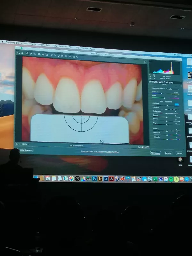The image size is (192, 256).
Task: Click the Exposición value input field
Action: point(177,104)
